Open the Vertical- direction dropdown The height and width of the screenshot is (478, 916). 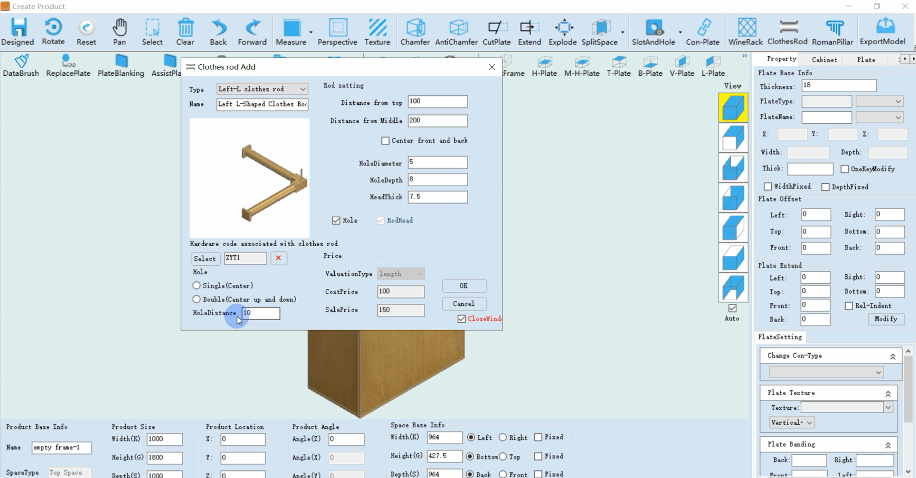(x=792, y=423)
